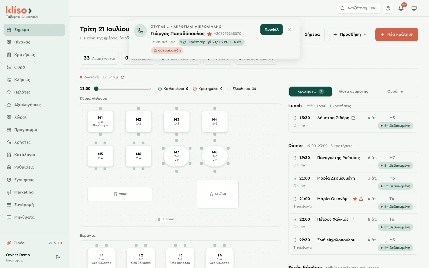Close the incoming call popup
The height and width of the screenshot is (268, 429).
pyautogui.click(x=290, y=29)
